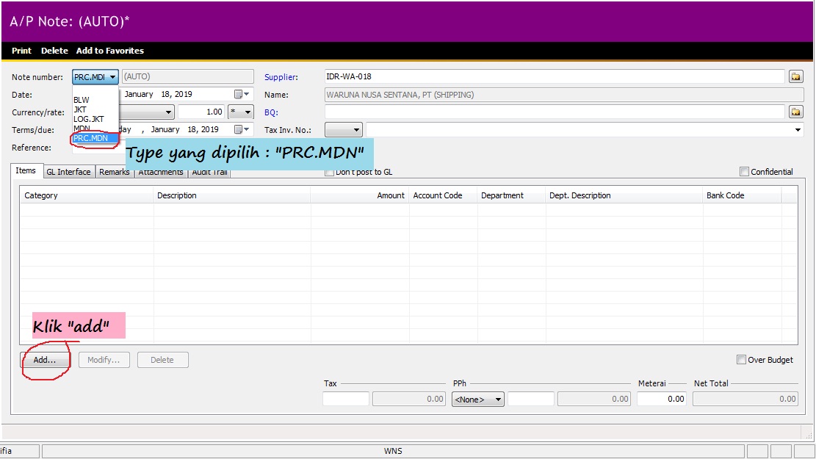Click the BQ lookup folder icon
Image resolution: width=816 pixels, height=459 pixels.
pyautogui.click(x=795, y=112)
